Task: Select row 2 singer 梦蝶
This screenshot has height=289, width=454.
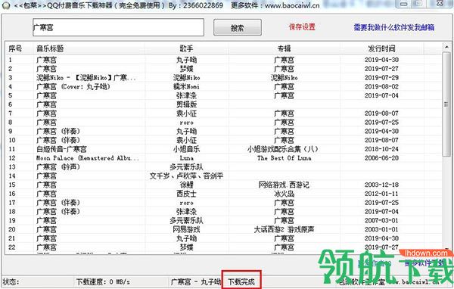Action: click(x=186, y=69)
